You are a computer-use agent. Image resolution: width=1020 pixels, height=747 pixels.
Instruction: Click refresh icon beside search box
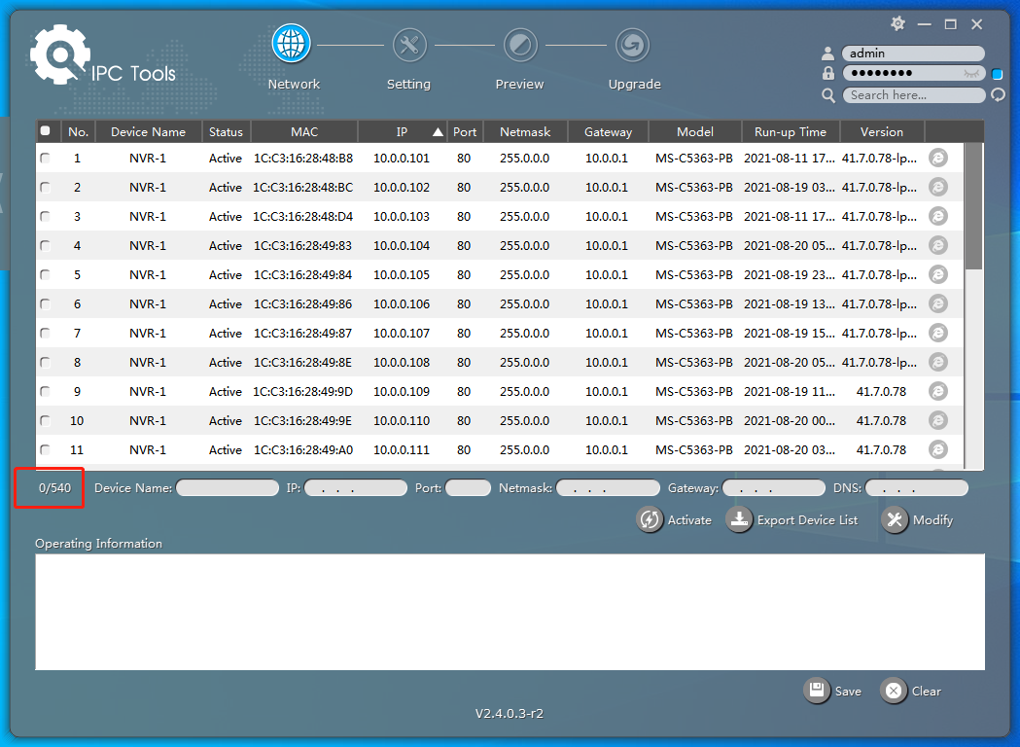pyautogui.click(x=998, y=95)
